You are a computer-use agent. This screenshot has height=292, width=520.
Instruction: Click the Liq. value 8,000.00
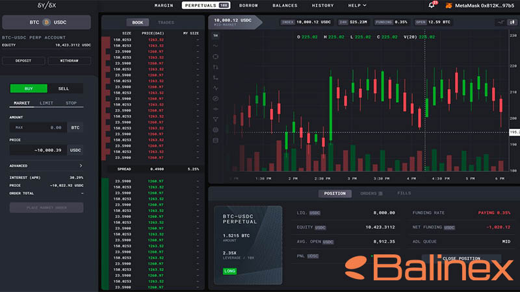coord(384,213)
